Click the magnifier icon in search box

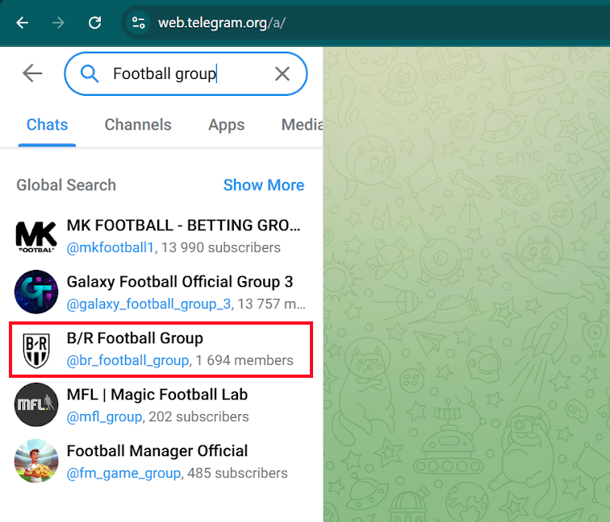pos(90,73)
